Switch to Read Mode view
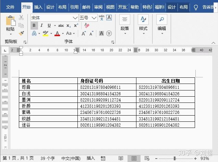218x162 pixels. [x=121, y=158]
